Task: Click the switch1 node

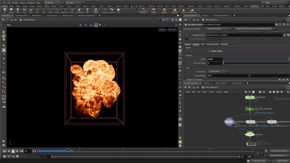Action: click(250, 134)
